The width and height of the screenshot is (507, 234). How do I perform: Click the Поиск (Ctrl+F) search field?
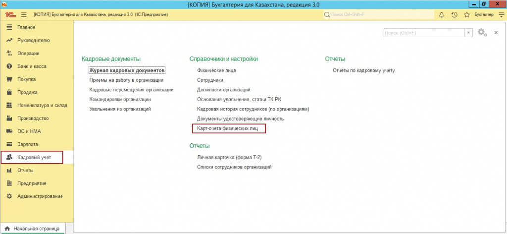click(424, 33)
